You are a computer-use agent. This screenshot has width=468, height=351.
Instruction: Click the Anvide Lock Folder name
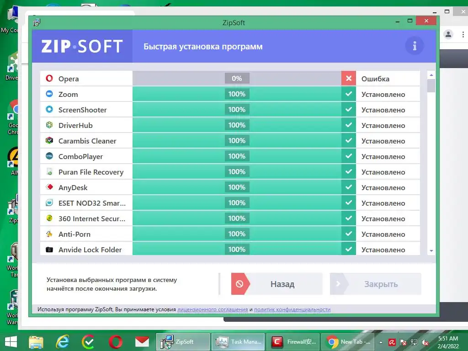tap(90, 250)
